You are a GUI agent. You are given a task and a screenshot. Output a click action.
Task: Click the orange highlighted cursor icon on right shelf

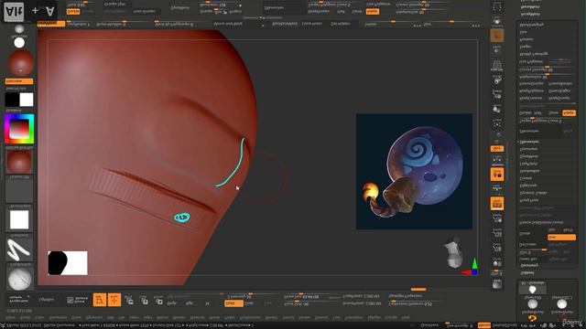(497, 36)
